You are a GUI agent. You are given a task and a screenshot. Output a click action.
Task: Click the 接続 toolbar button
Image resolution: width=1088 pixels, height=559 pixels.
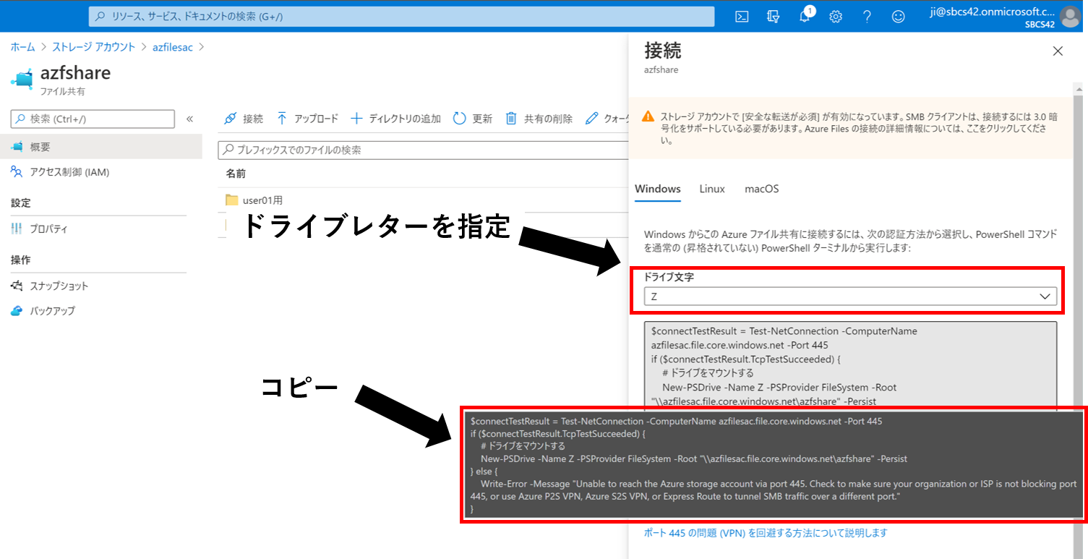click(x=244, y=119)
